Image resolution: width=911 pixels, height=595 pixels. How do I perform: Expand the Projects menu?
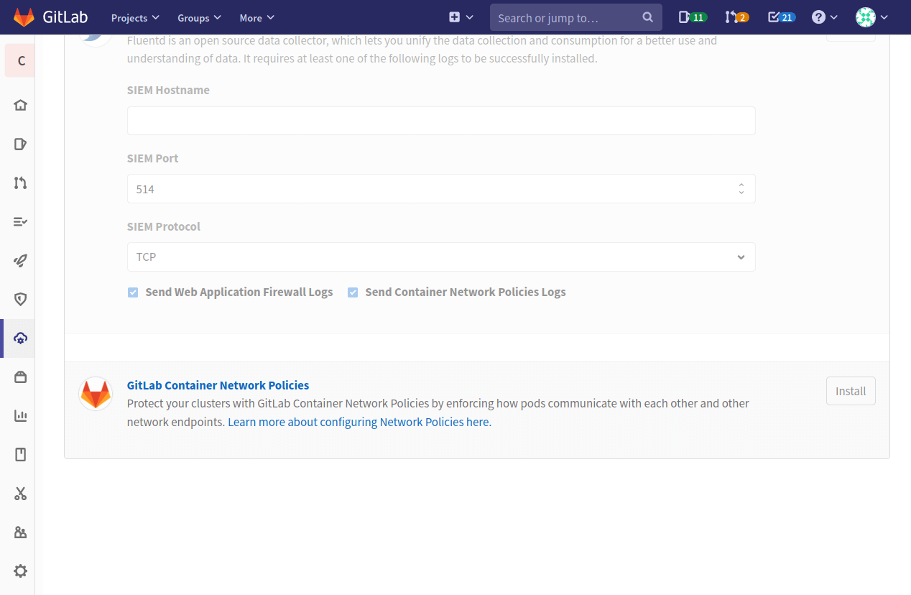[134, 17]
